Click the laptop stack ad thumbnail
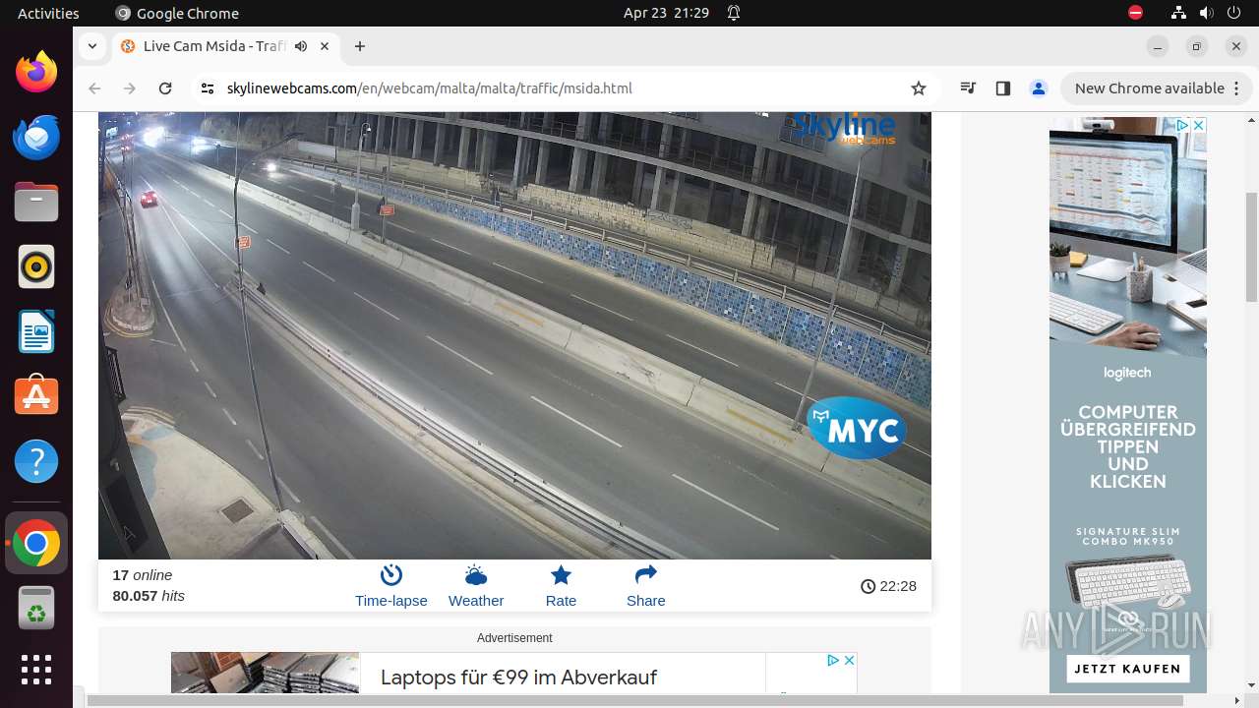The height and width of the screenshot is (708, 1259). (x=266, y=673)
